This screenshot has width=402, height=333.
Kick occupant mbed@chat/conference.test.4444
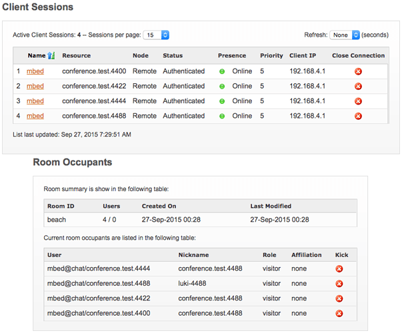pos(339,268)
